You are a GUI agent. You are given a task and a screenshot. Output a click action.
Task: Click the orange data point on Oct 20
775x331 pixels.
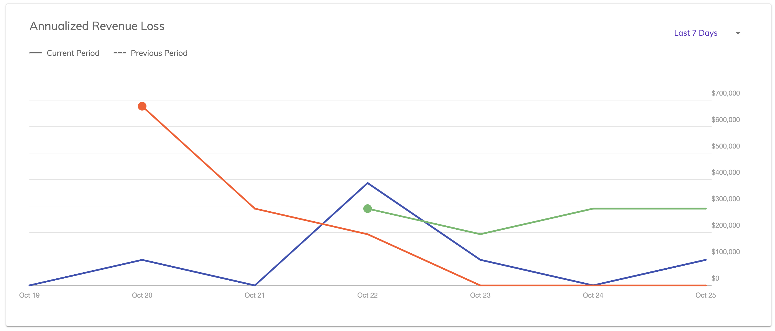pos(142,106)
